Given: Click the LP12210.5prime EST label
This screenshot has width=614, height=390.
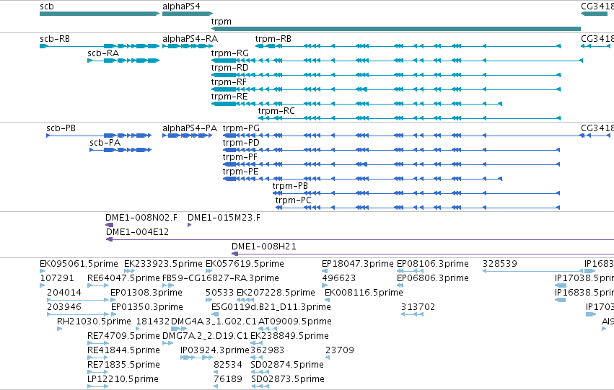Looking at the screenshot, I should coord(123,379).
